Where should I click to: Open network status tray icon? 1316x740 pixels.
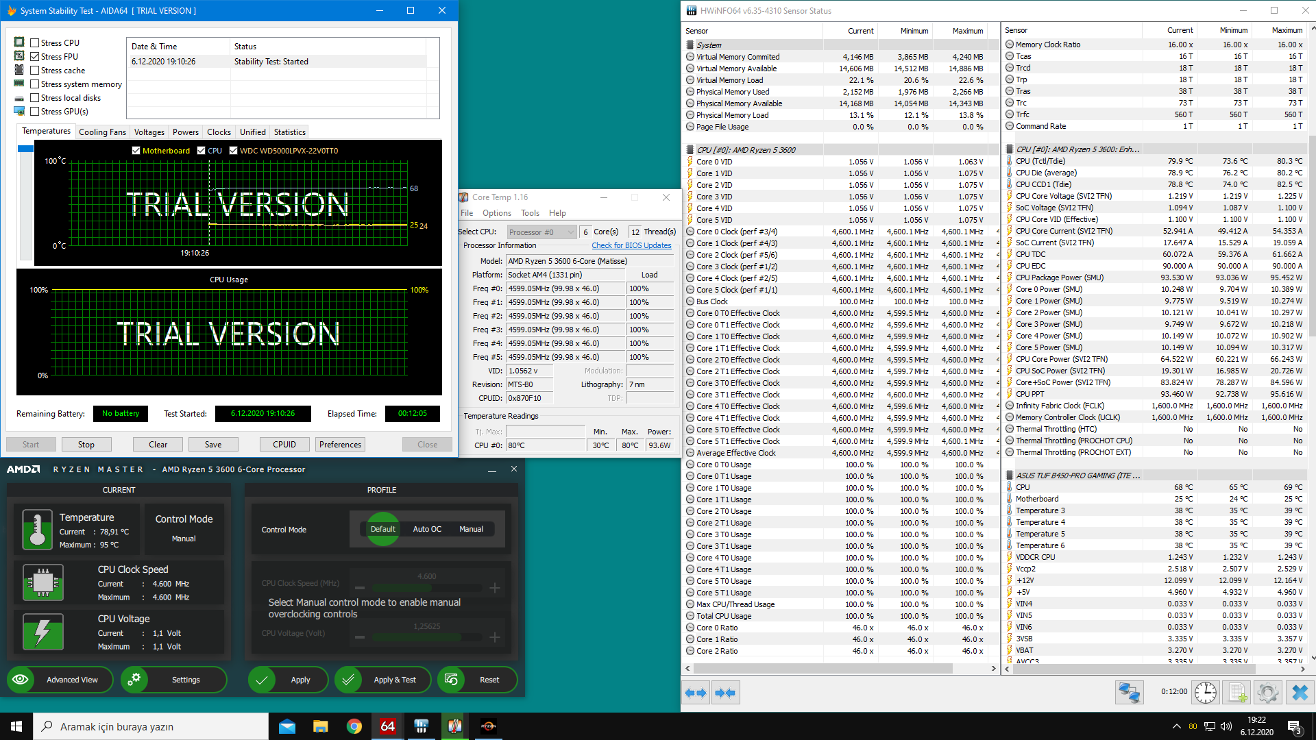[1210, 726]
